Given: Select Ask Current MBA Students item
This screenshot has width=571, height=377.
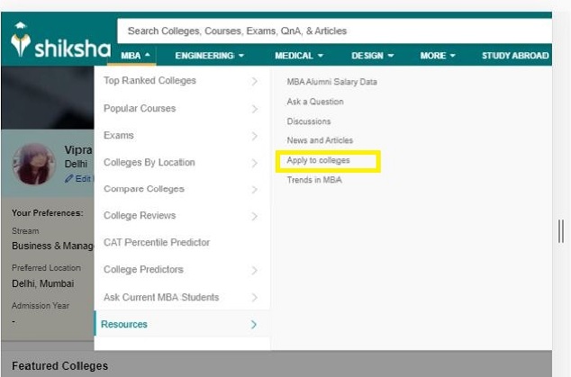Looking at the screenshot, I should point(161,297).
